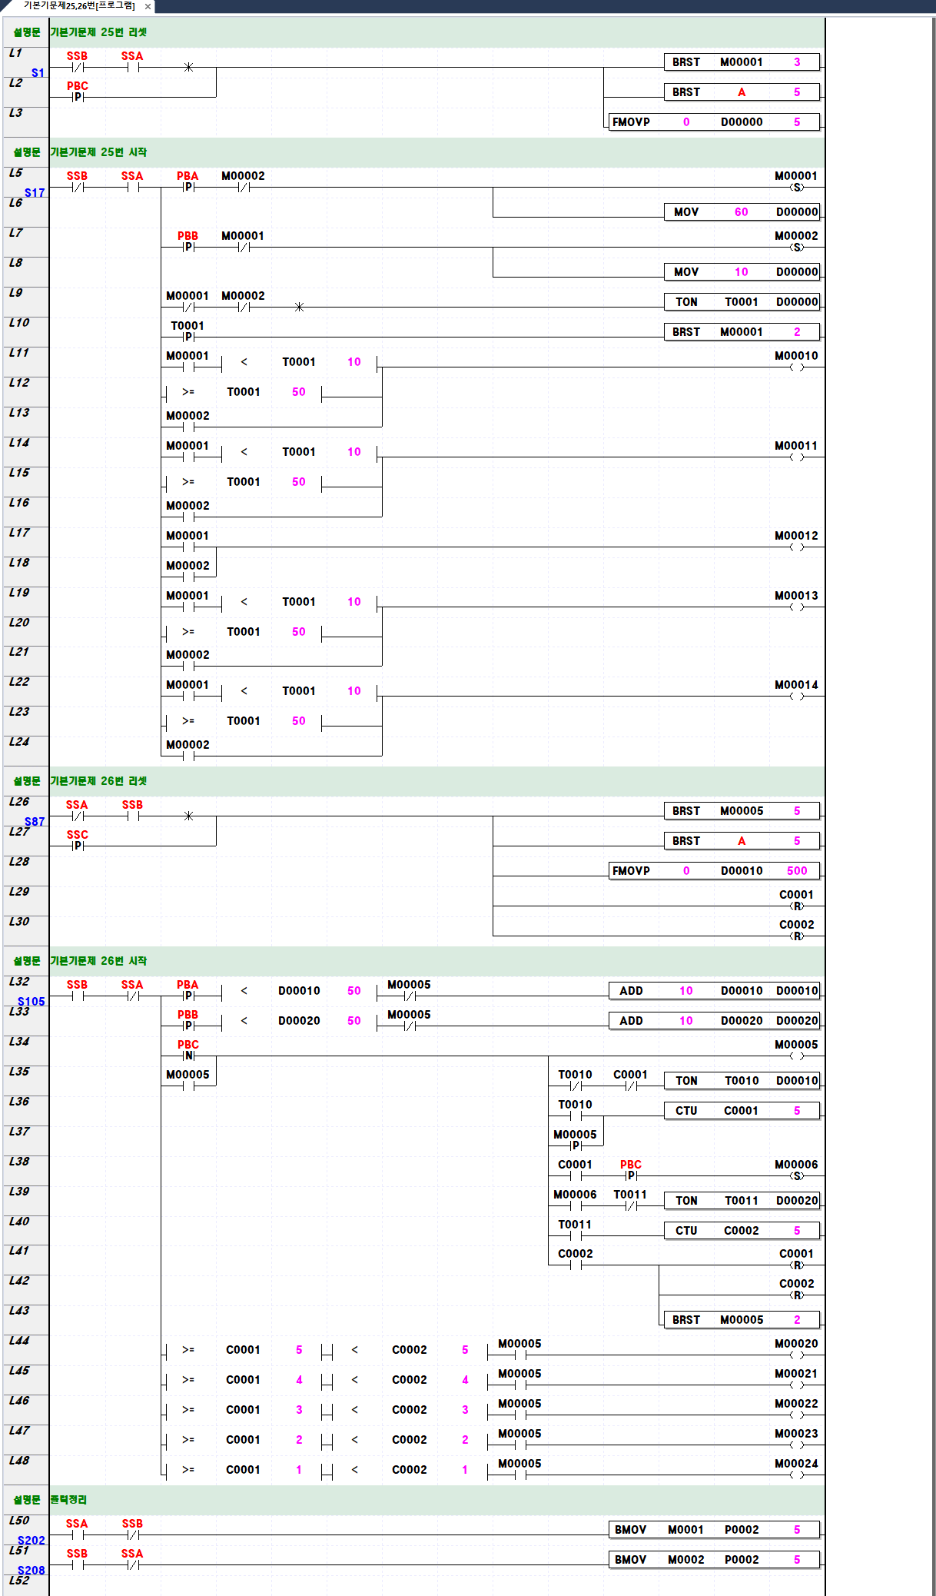Select the PBB rising-edge contact on L7

(x=188, y=247)
